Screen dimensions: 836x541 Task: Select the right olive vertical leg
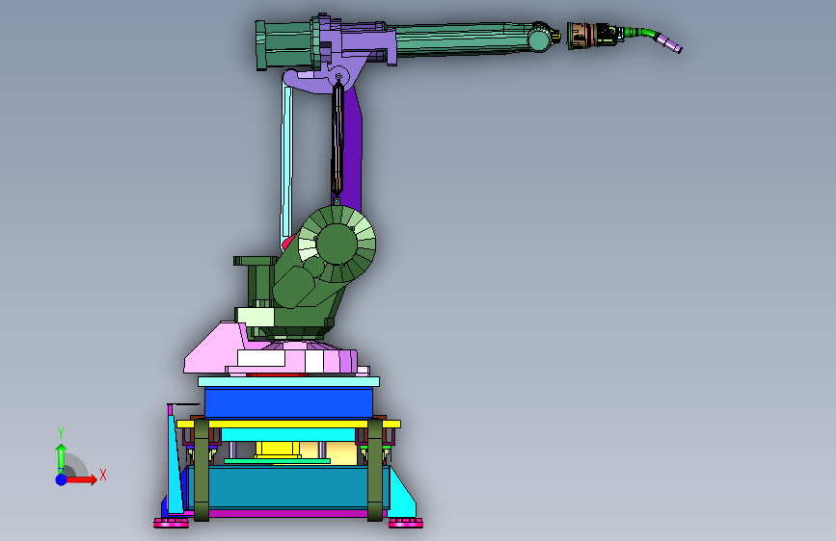(375, 470)
